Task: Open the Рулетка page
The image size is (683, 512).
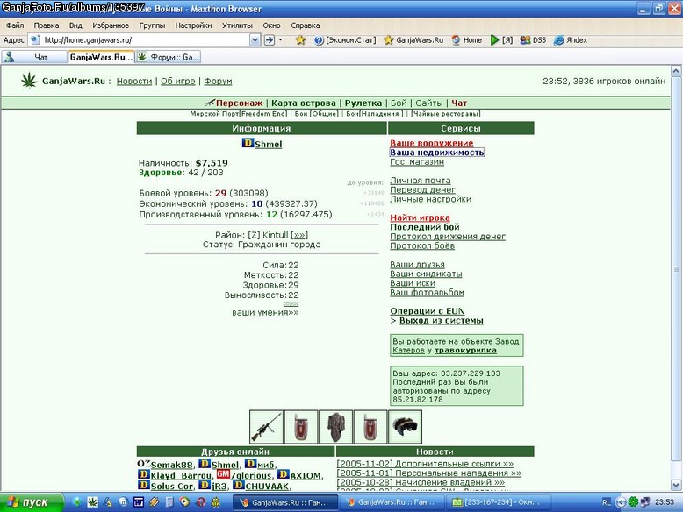Action: click(363, 103)
